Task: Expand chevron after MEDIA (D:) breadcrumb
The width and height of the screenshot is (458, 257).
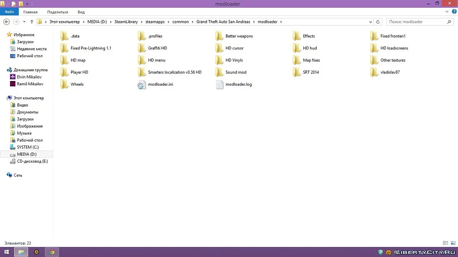Action: click(111, 22)
